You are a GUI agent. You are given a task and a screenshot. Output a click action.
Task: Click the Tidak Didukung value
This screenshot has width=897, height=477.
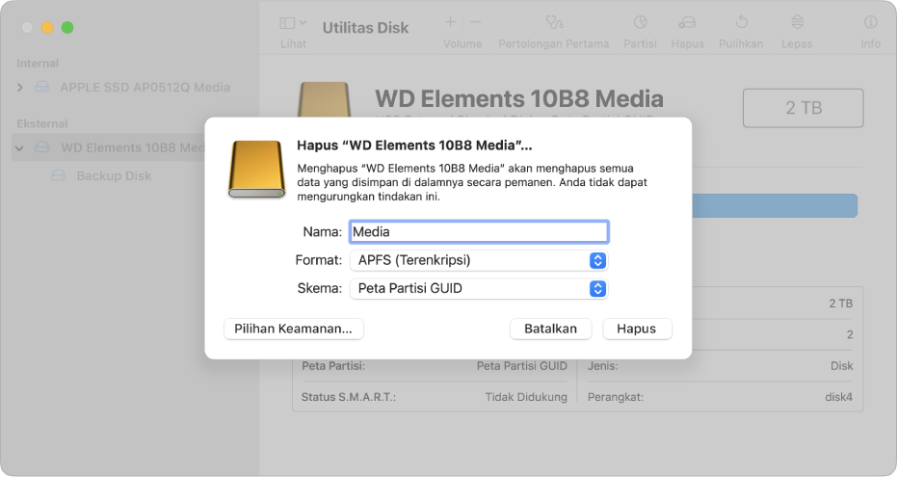tap(526, 397)
